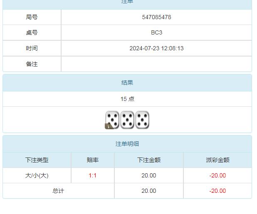Click the 赔率 column header
Viewport: 257px width, 214px height.
pyautogui.click(x=93, y=160)
